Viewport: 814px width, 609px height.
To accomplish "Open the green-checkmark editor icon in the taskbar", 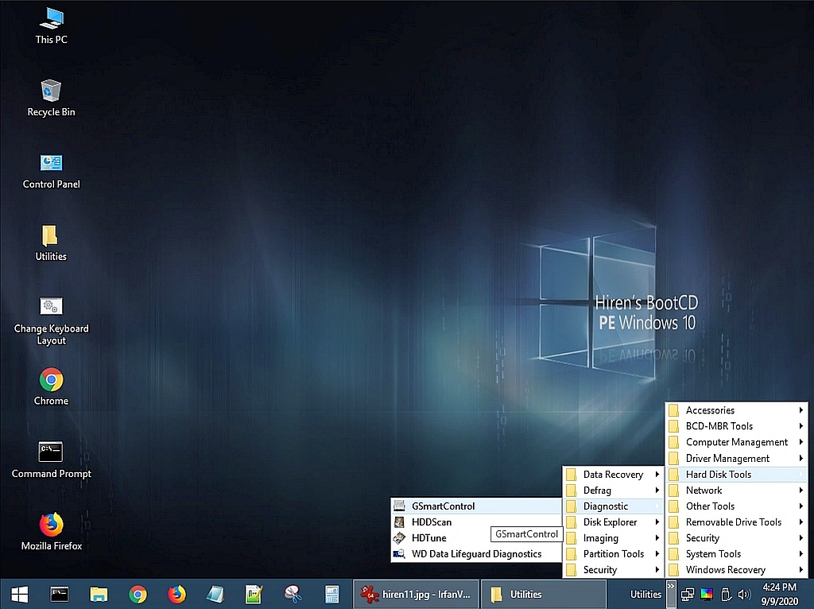I will click(254, 594).
